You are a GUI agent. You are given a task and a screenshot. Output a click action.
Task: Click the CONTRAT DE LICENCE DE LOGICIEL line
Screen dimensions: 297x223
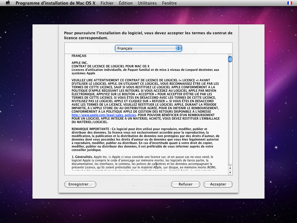(111, 66)
